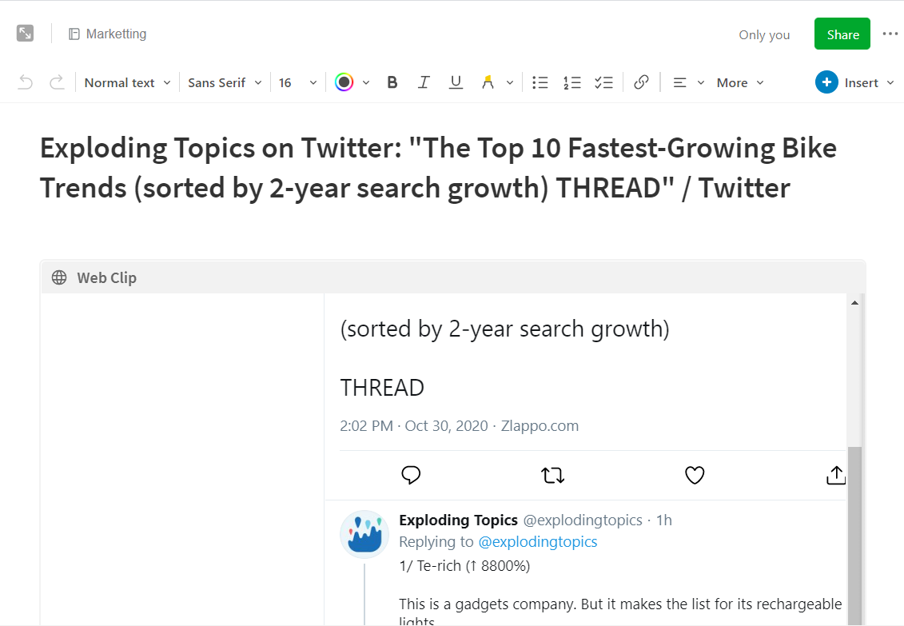Open the More formatting menu
The image size is (904, 626).
coord(740,82)
